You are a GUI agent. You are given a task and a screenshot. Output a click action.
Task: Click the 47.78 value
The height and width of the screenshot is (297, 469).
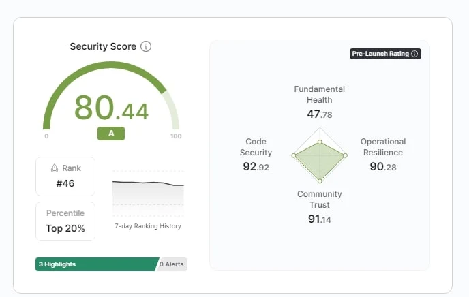320,114
